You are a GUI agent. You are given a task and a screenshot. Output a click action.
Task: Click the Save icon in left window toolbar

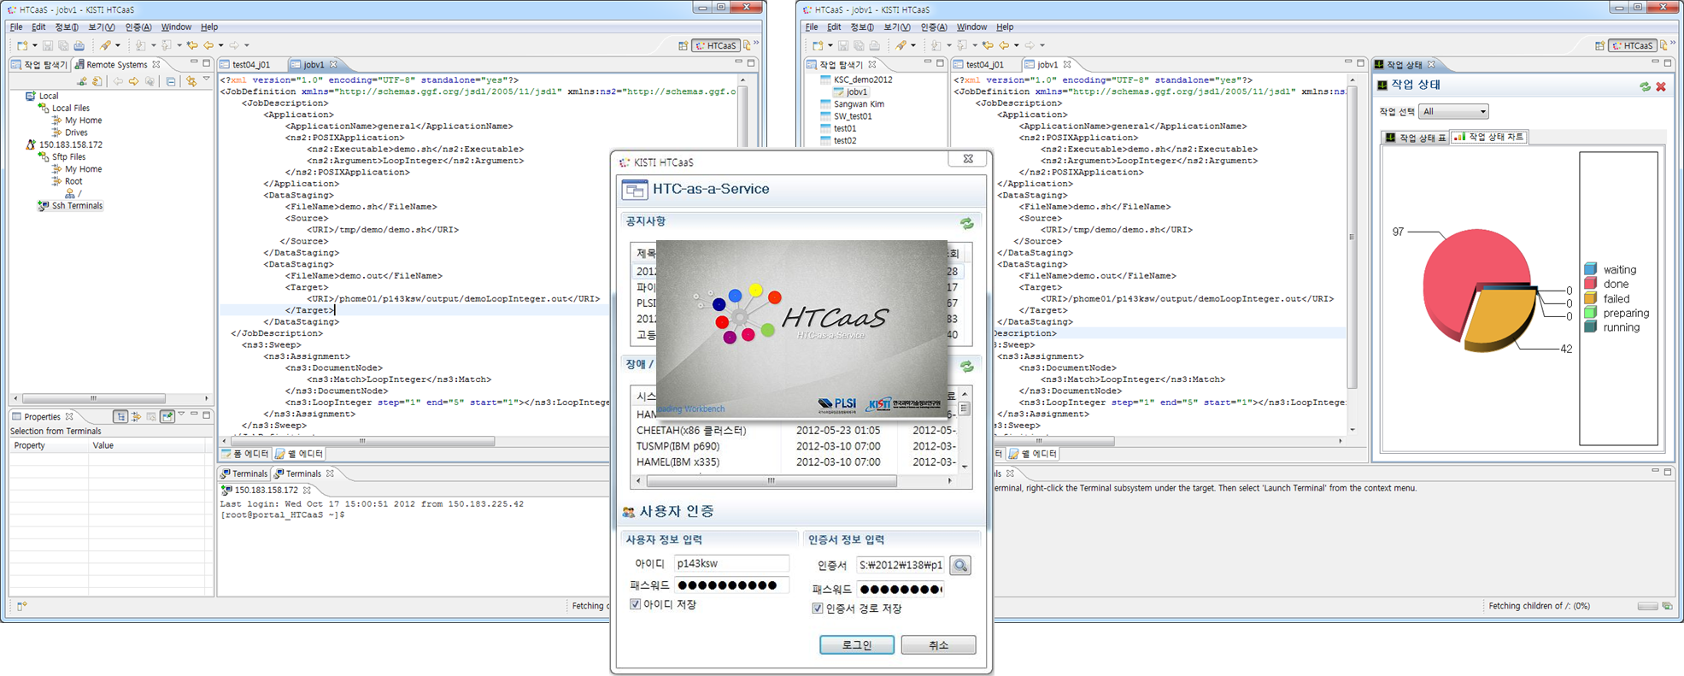[x=48, y=45]
